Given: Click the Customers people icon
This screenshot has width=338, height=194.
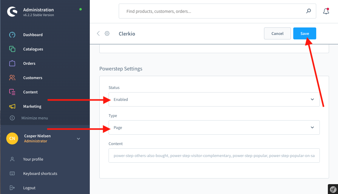Looking at the screenshot, I should pyautogui.click(x=12, y=78).
